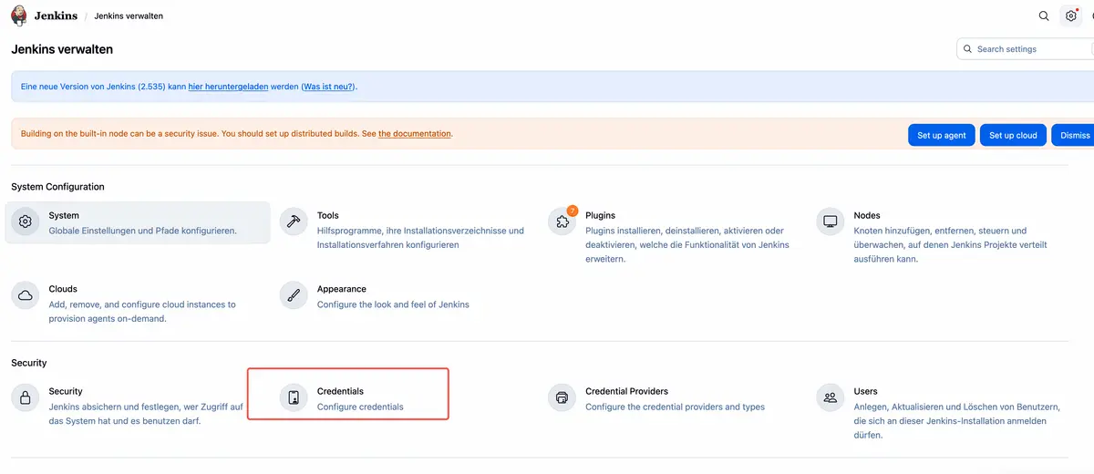This screenshot has width=1094, height=474.
Task: Click the Security padlock icon
Action: click(x=26, y=397)
